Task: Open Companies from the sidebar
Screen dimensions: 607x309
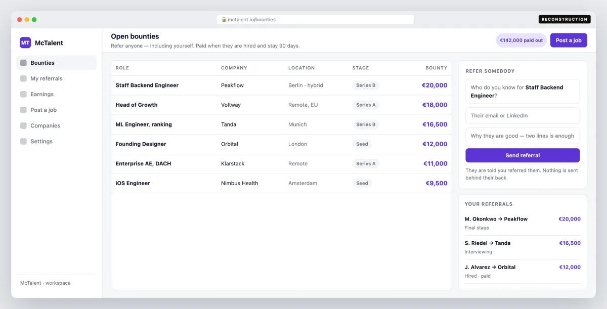Action: [56, 125]
